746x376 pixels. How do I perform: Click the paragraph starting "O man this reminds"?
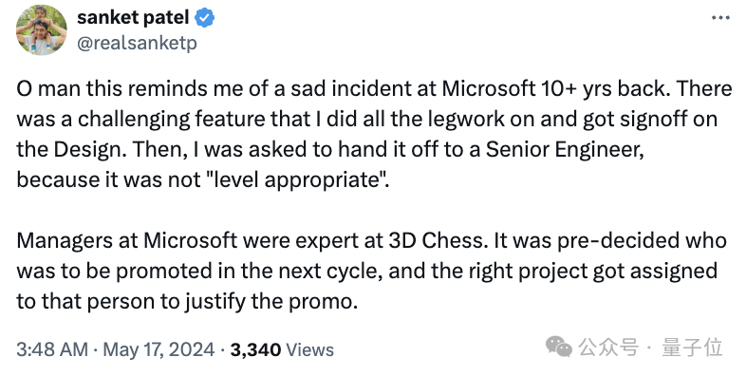[375, 134]
